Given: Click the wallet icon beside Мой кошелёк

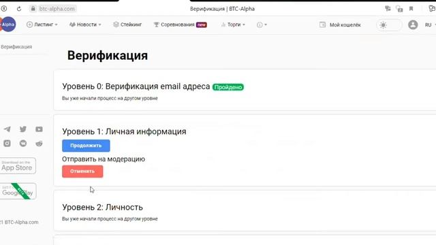Looking at the screenshot, I should point(322,24).
